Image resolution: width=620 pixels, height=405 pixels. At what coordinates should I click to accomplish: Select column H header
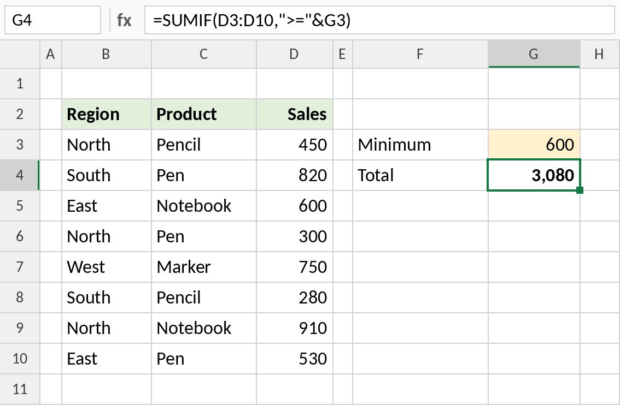point(600,54)
